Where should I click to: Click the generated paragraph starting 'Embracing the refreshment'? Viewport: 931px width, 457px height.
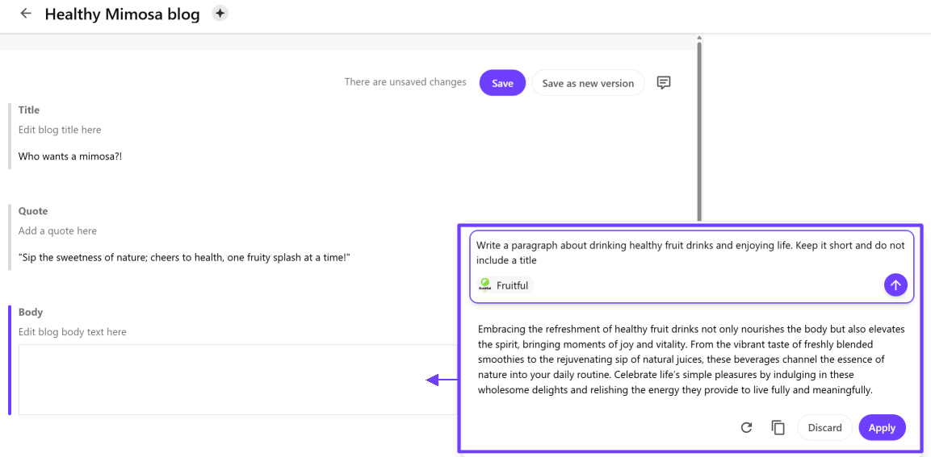pyautogui.click(x=690, y=359)
